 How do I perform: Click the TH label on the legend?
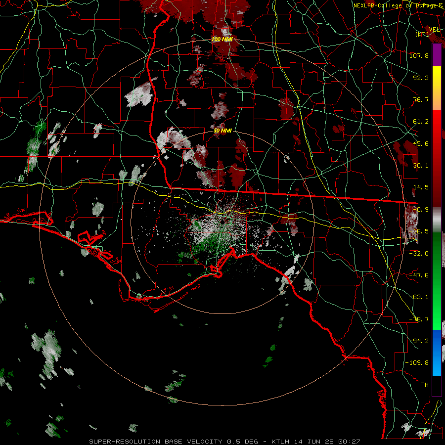pyautogui.click(x=425, y=385)
